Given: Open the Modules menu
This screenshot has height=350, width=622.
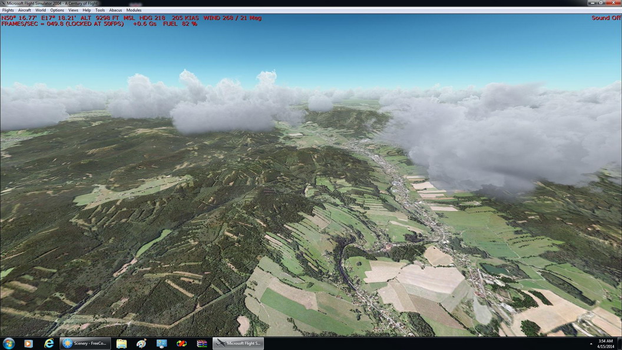Looking at the screenshot, I should (x=134, y=11).
